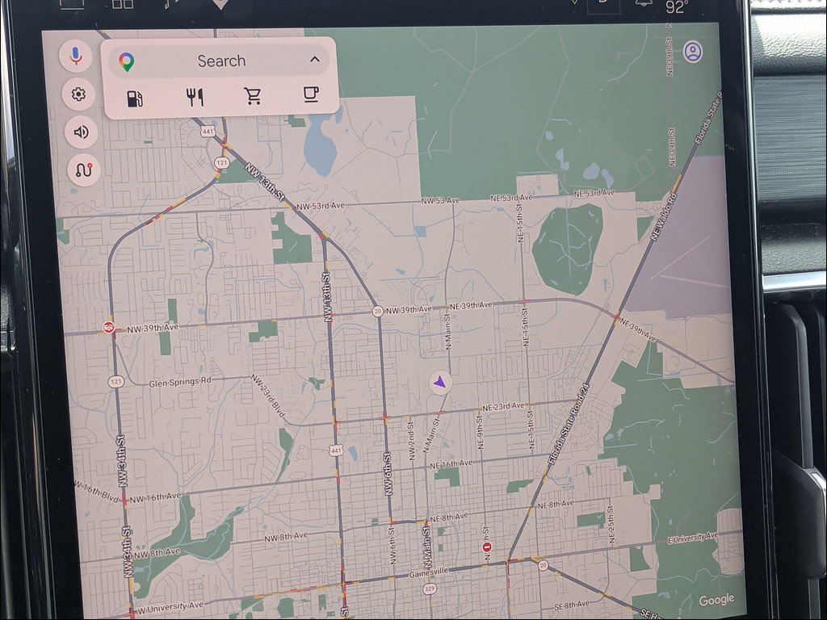Image resolution: width=827 pixels, height=620 pixels.
Task: Select the Glen Springs Rd label
Action: click(x=180, y=382)
